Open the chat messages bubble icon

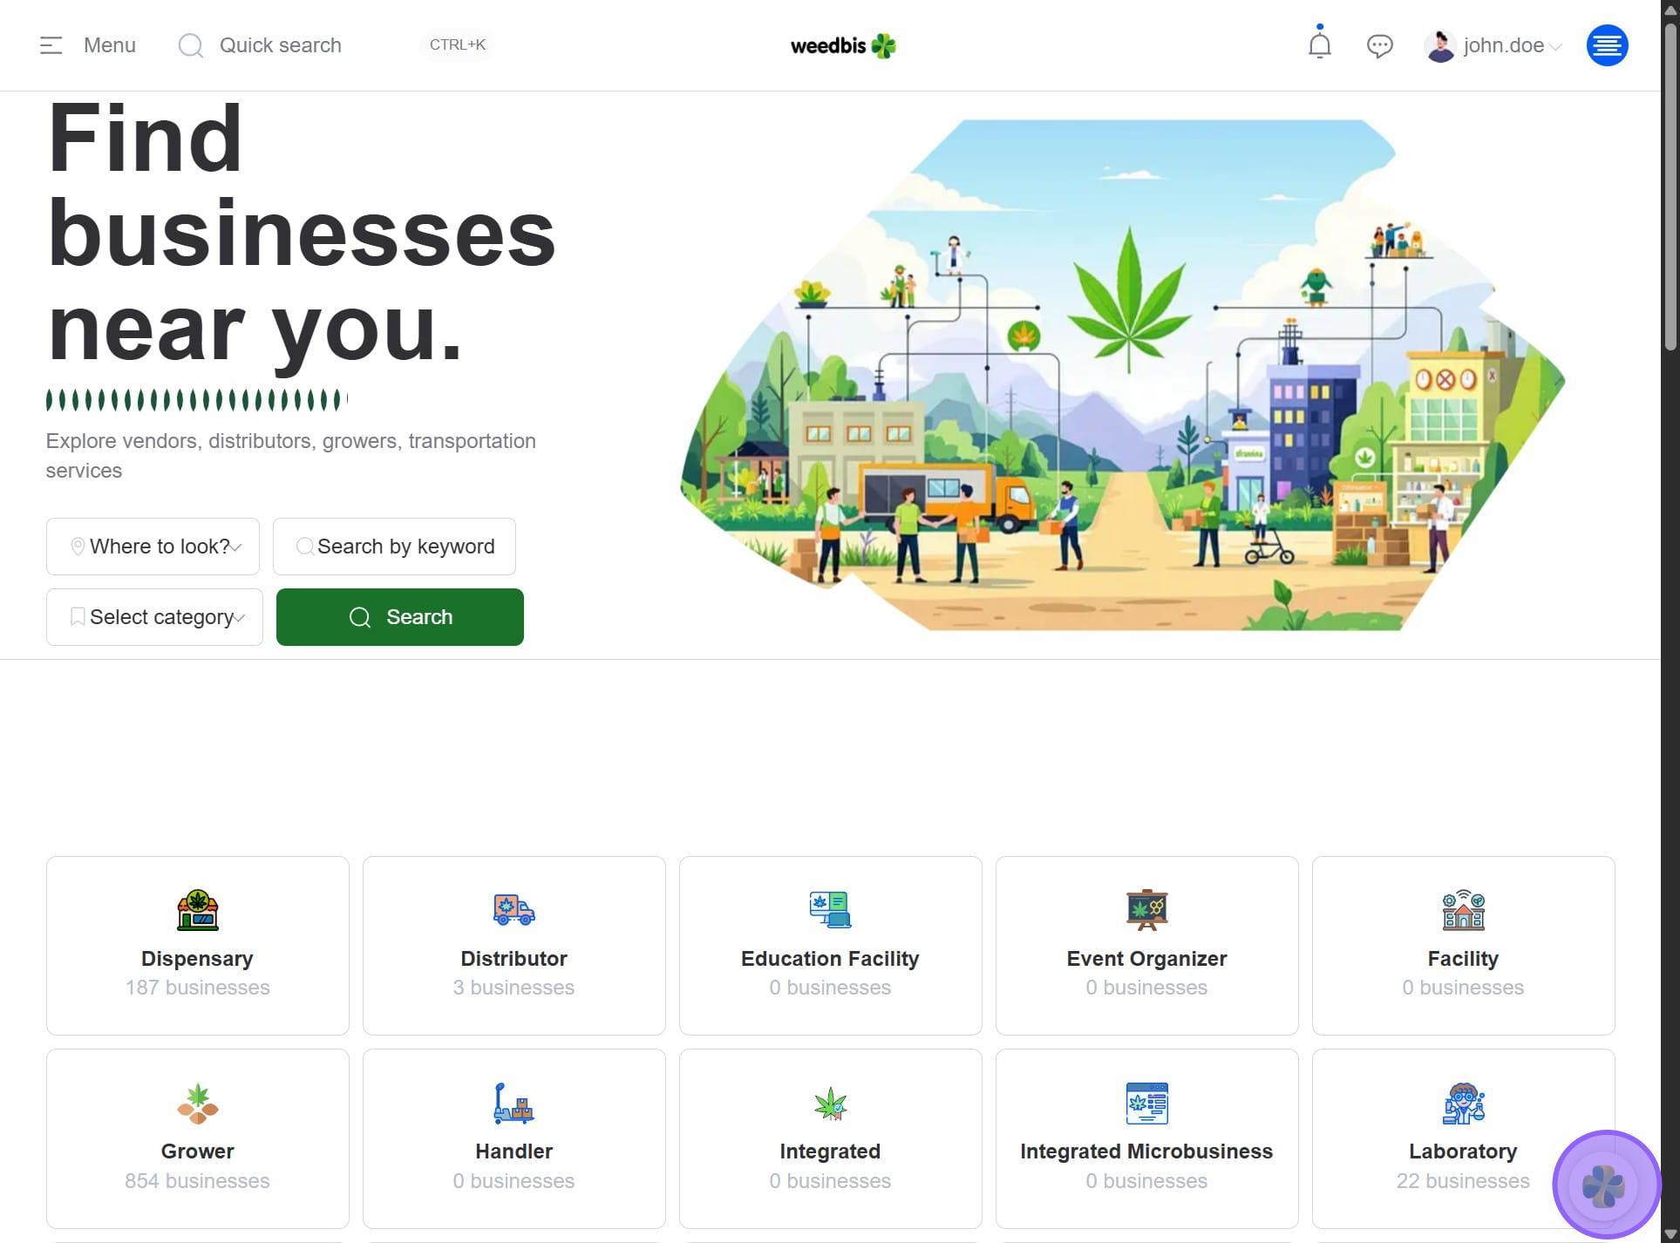coord(1379,45)
